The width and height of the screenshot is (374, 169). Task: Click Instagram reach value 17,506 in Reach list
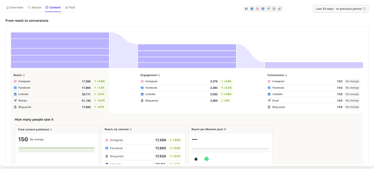(x=86, y=82)
